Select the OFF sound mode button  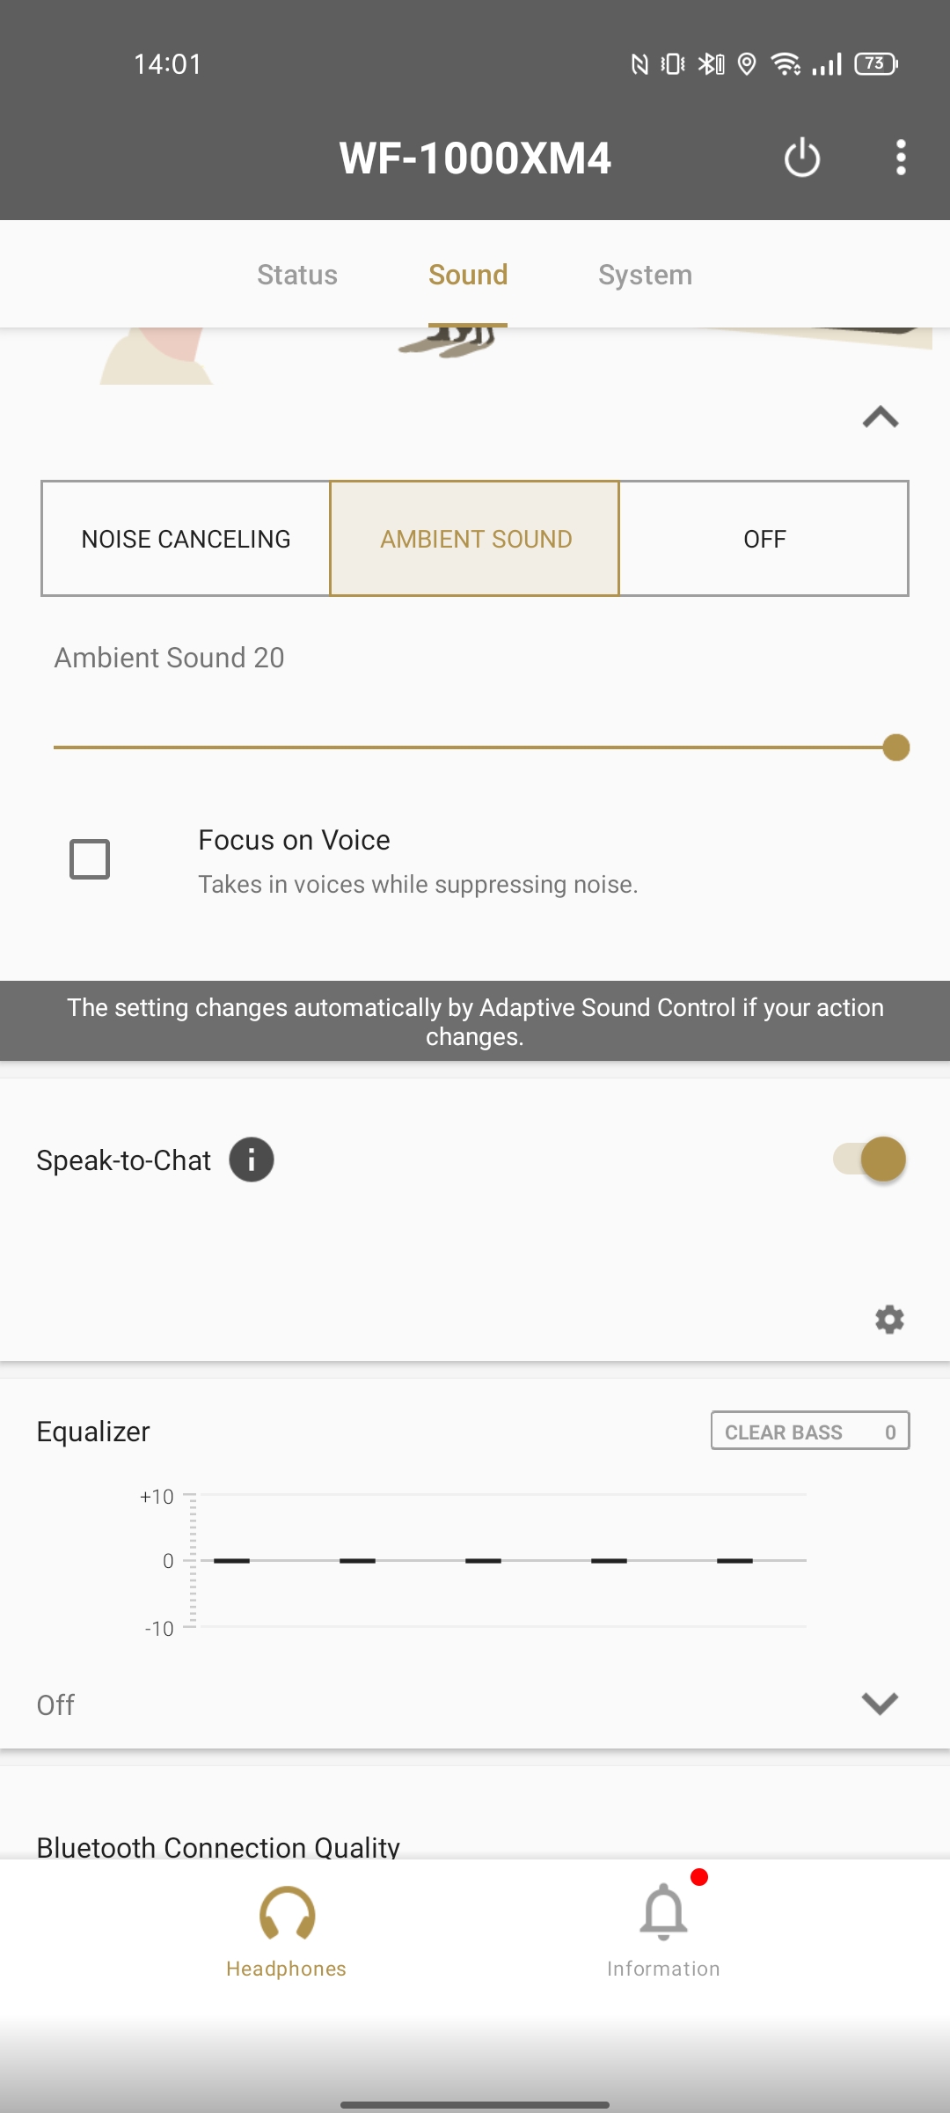point(764,539)
